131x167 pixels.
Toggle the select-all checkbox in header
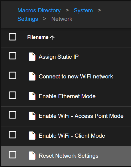13,37
